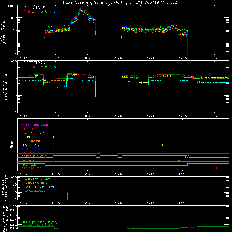Click 16:30 tick label under front segments plot
The width and height of the screenshot is (232, 232).
coord(87,58)
